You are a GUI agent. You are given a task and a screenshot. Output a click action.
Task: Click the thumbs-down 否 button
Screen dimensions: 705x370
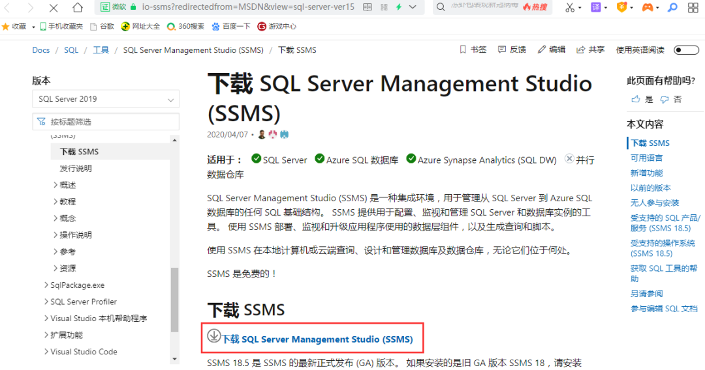pos(671,99)
